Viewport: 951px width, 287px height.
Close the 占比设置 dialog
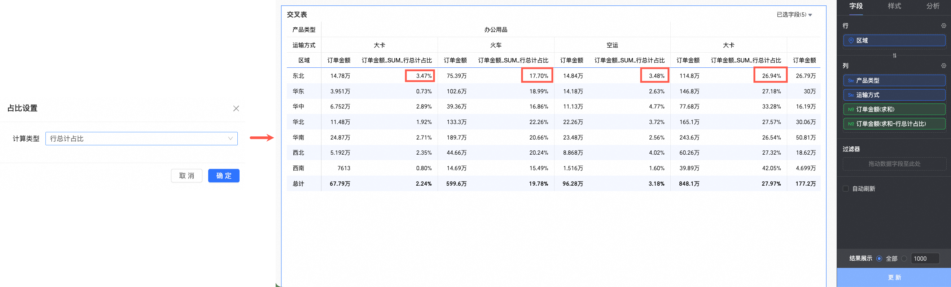236,109
